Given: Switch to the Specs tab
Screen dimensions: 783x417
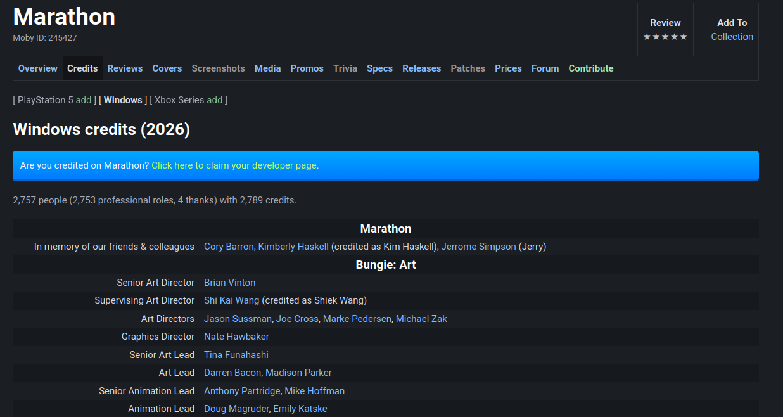Looking at the screenshot, I should [379, 68].
